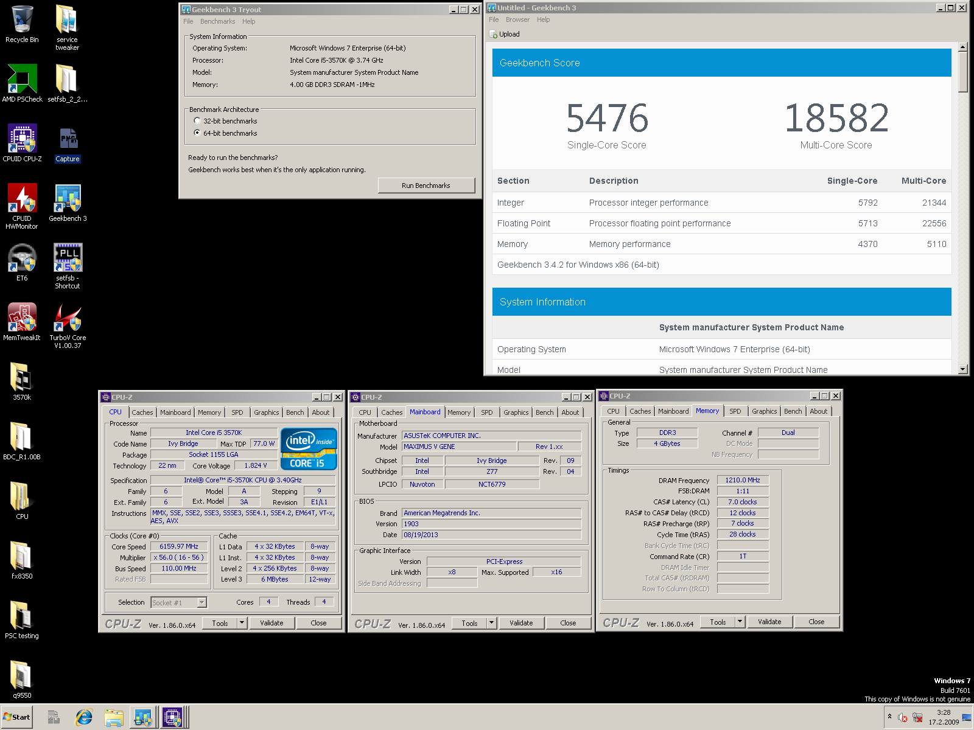This screenshot has width=974, height=730.
Task: Open the setfsb Shortcut PLL icon
Action: point(68,266)
